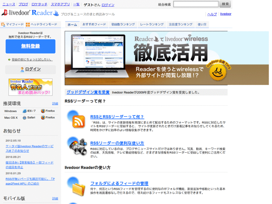Click the My Feed person icon

coord(3,24)
